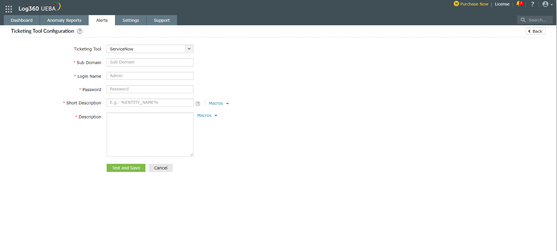This screenshot has width=557, height=251.
Task: Cancel the ticketing configuration
Action: tap(160, 168)
